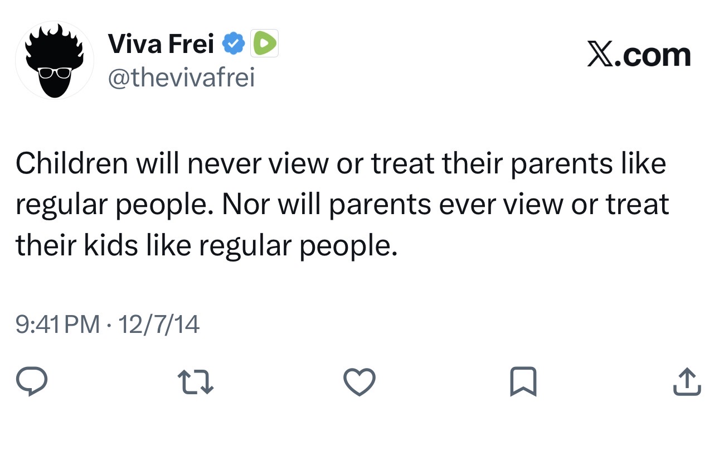Open Viva Frei's flaming-hair profile avatar

54,60
